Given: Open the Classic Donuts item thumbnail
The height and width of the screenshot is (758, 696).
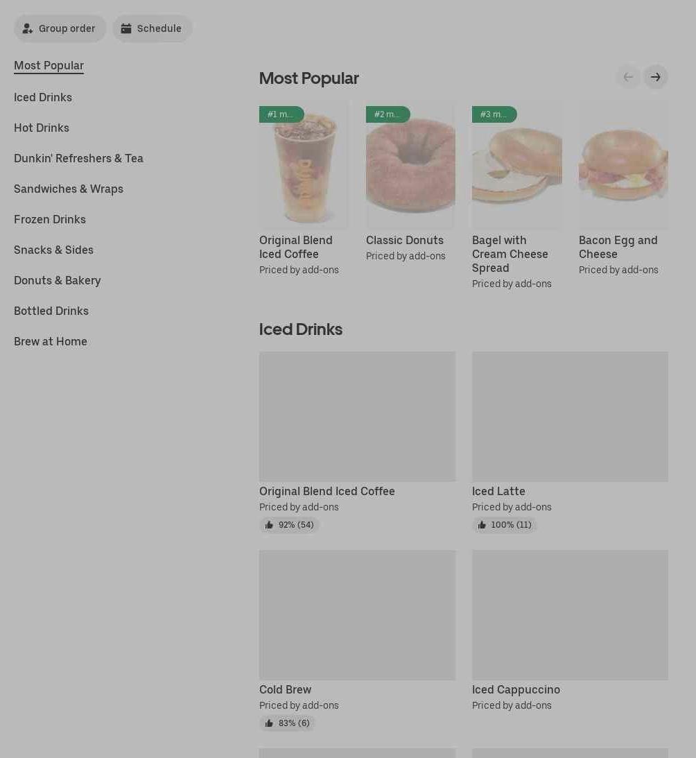Looking at the screenshot, I should tap(410, 164).
